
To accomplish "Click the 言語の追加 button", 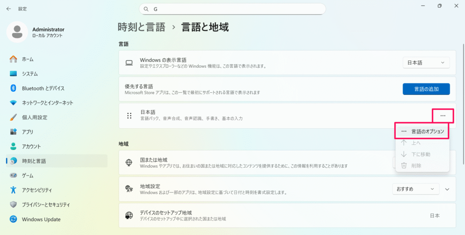I will [426, 89].
